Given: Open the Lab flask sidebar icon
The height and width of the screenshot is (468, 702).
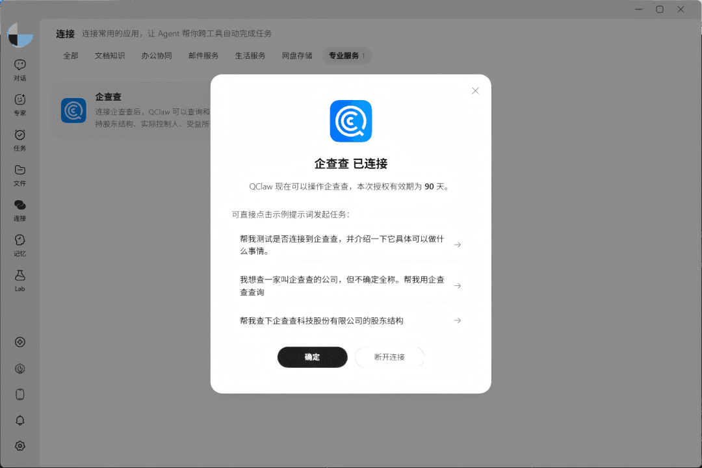Looking at the screenshot, I should pos(19,281).
